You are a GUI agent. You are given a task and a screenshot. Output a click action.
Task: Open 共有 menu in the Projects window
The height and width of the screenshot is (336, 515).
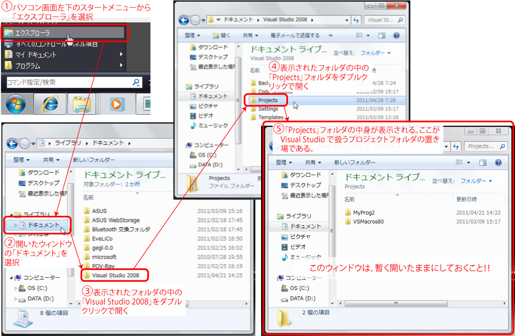pyautogui.click(x=313, y=163)
